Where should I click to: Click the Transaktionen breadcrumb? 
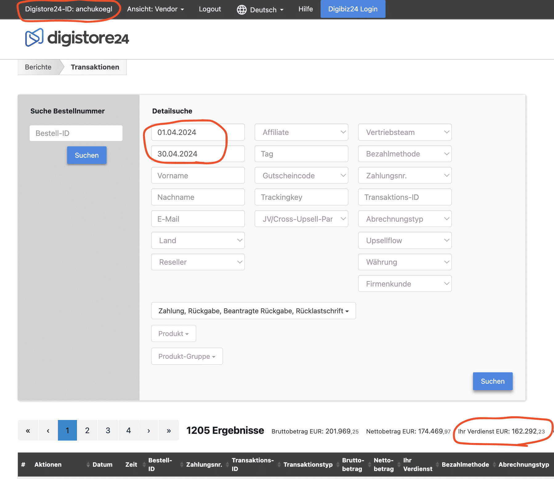point(95,67)
